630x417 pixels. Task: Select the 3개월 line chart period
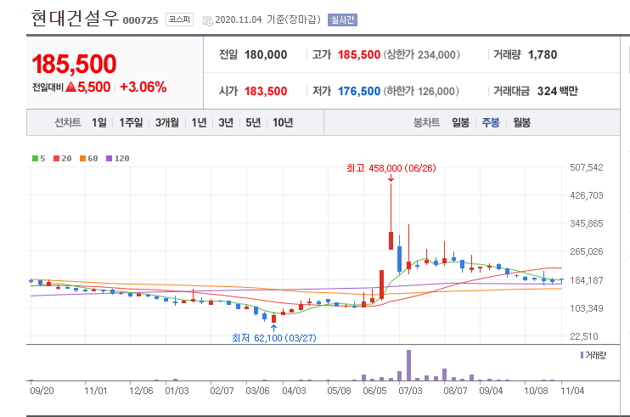point(166,122)
